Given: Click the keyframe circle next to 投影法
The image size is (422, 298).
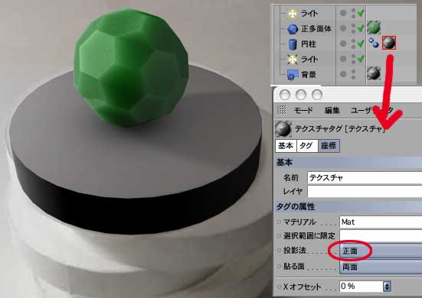Looking at the screenshot, I should pyautogui.click(x=279, y=250).
